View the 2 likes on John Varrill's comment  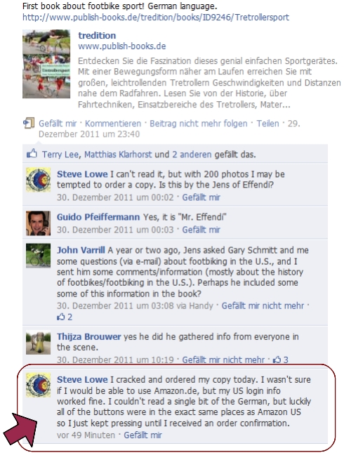click(x=65, y=317)
